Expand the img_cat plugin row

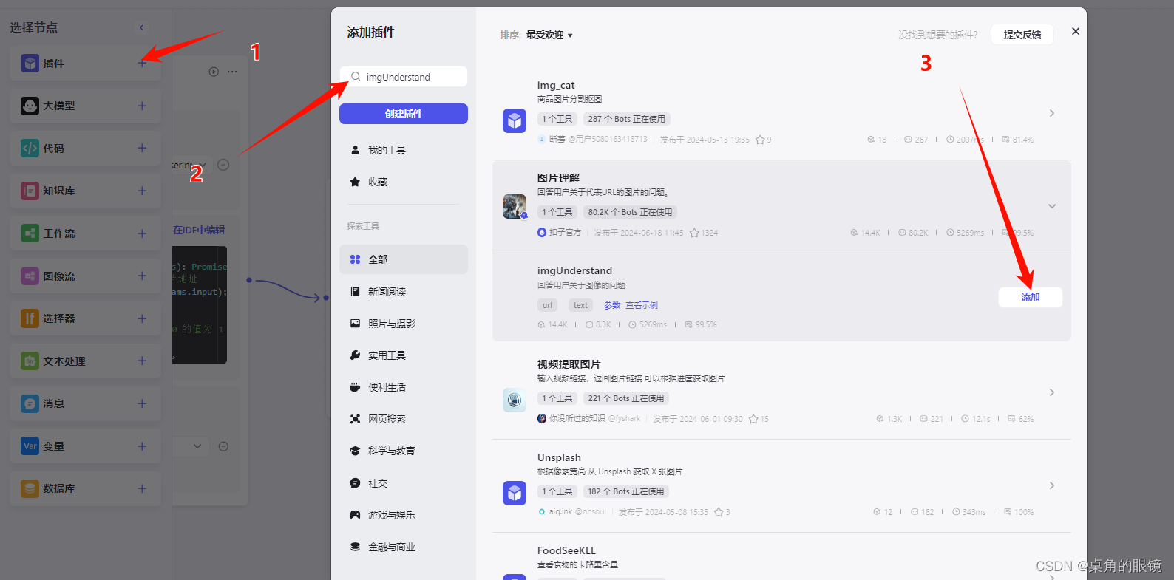[x=1051, y=113]
